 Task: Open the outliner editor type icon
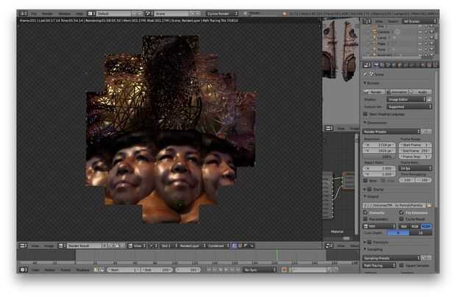(x=367, y=21)
